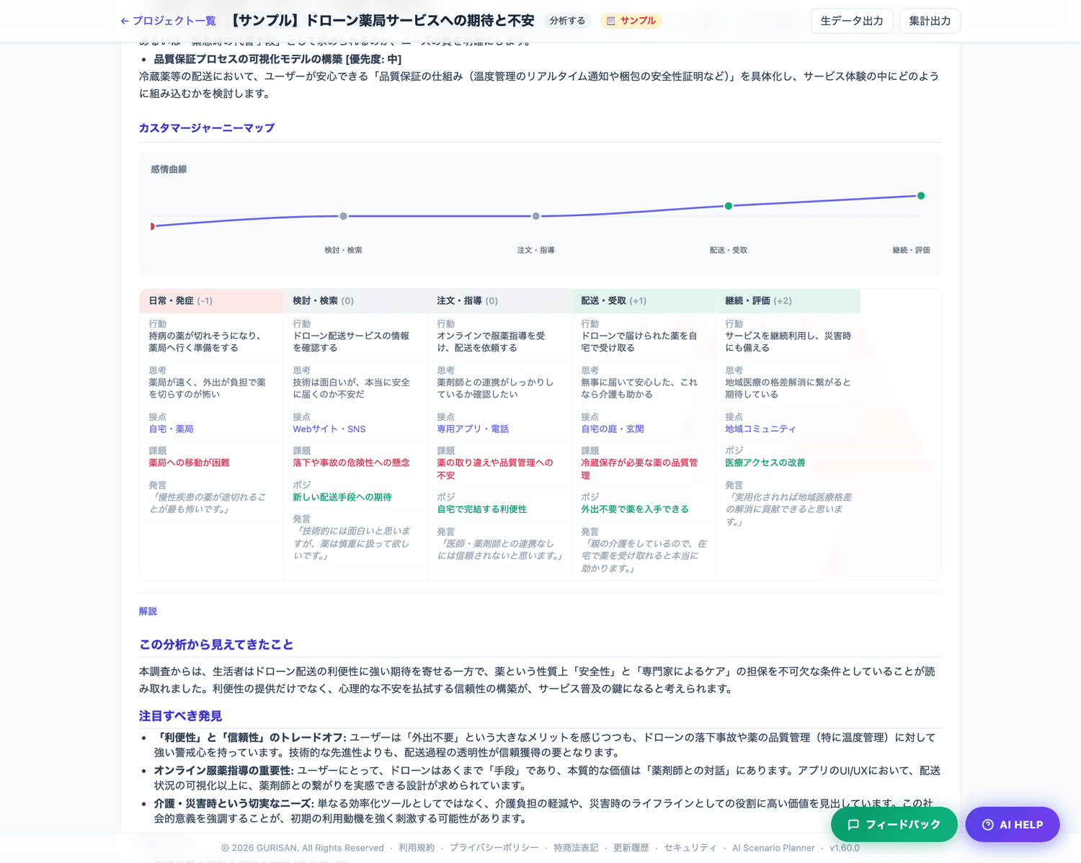
Task: Open the 特商法表記 footer link
Action: click(x=576, y=848)
